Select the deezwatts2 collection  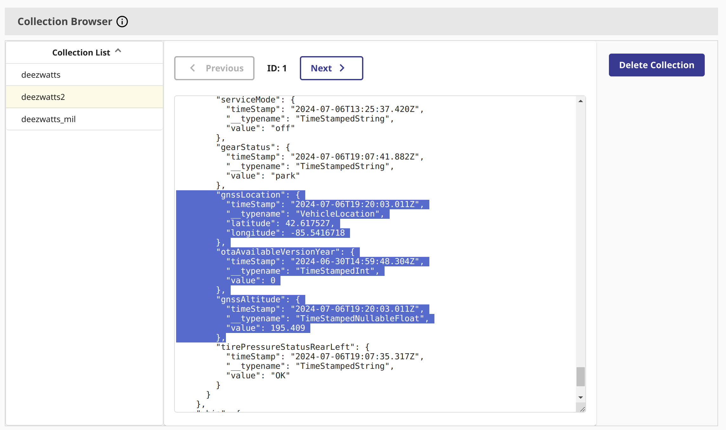[x=43, y=97]
